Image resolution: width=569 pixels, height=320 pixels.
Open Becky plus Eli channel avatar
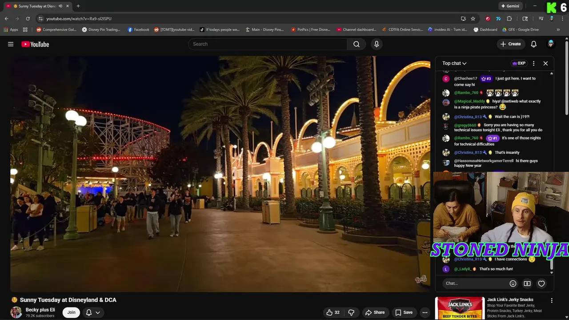(16, 312)
